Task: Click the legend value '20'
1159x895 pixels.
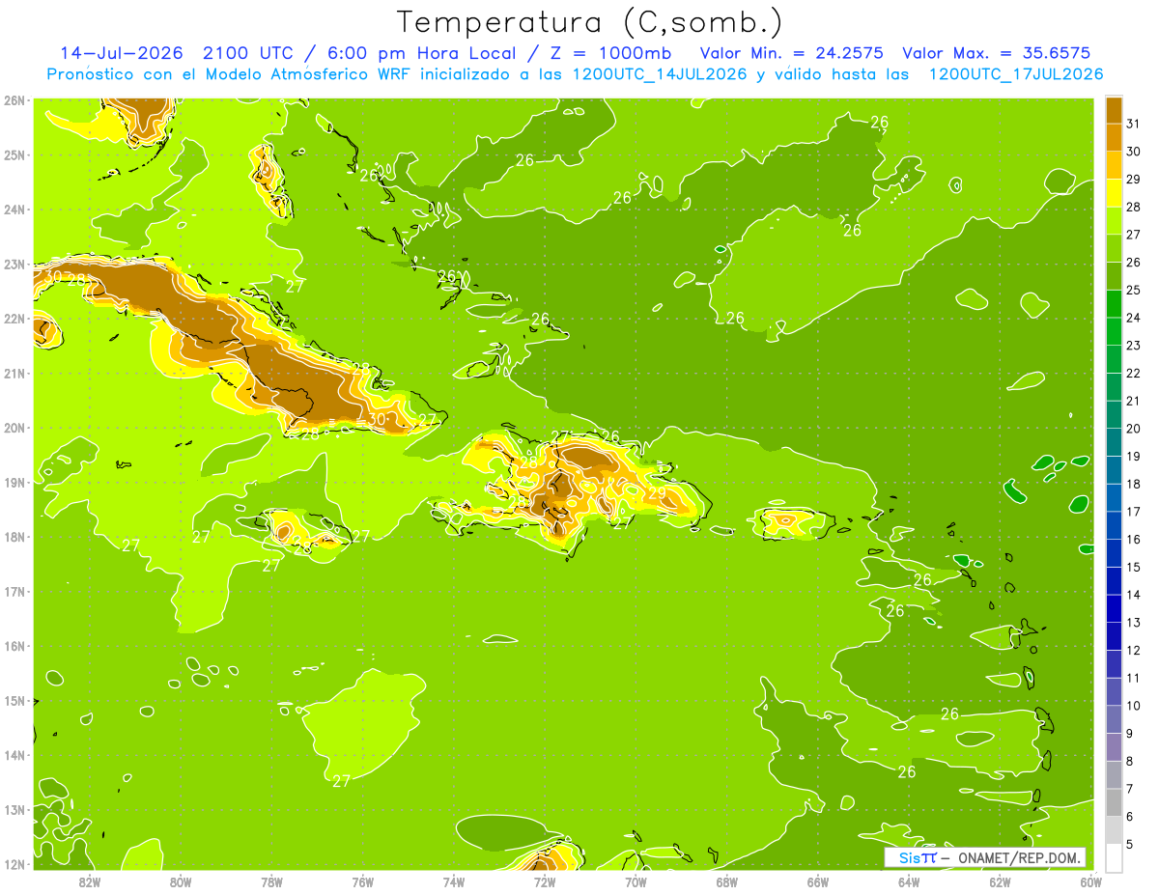Action: tap(1134, 429)
